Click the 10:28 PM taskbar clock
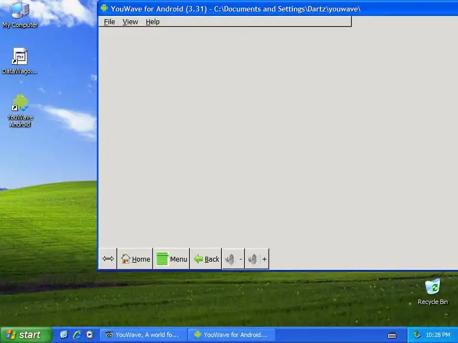 (x=438, y=335)
